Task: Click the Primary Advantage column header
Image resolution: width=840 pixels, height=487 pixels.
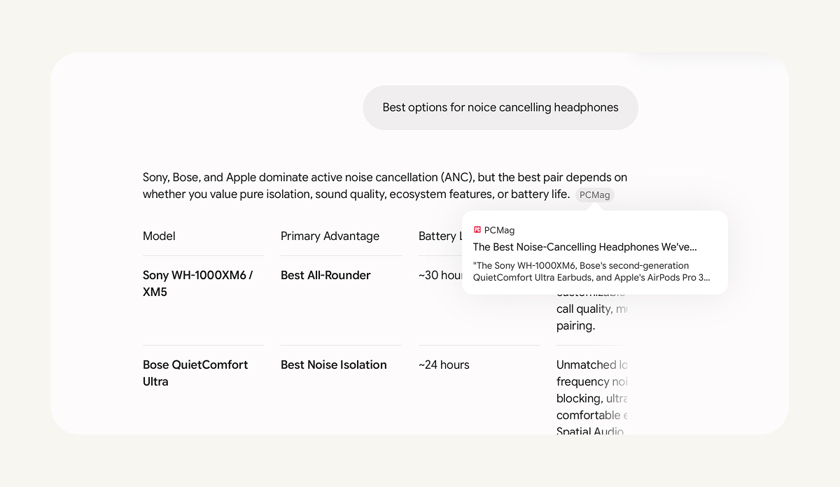Action: click(x=330, y=237)
